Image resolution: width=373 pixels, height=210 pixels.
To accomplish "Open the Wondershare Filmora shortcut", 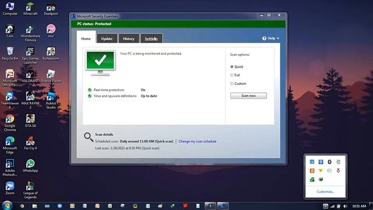I will pyautogui.click(x=30, y=33).
